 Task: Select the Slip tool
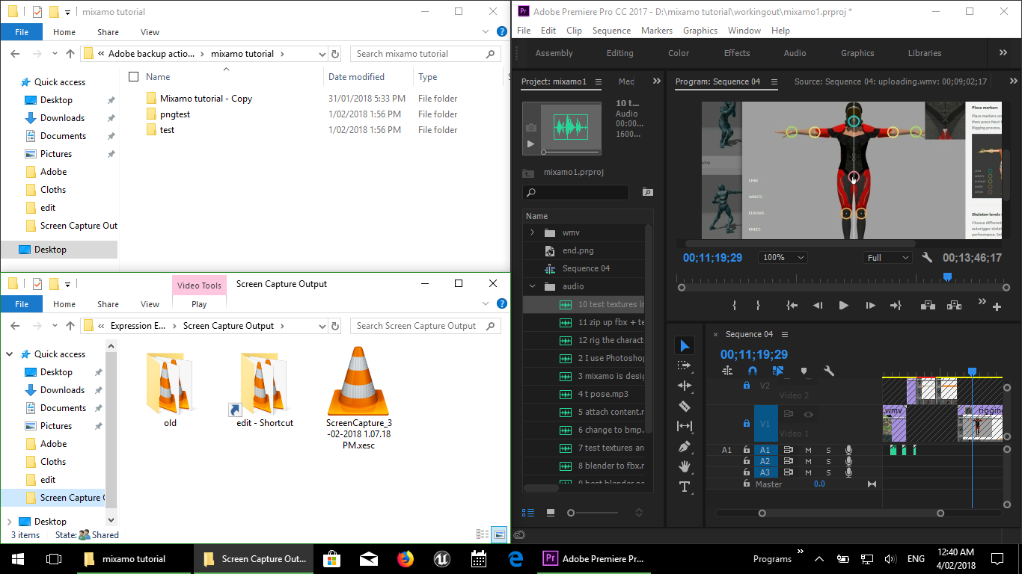(684, 426)
